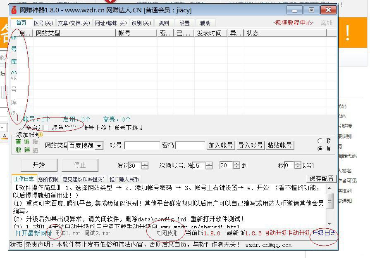Click the 保存配置 button
370x258 pixels.
click(322, 178)
